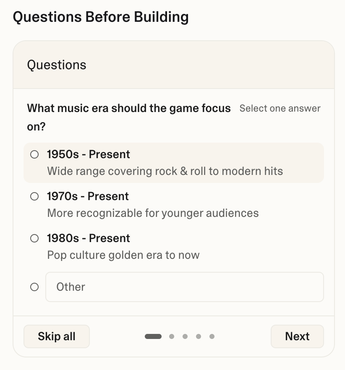
Task: Click the "Select one answer" hint text
Action: pyautogui.click(x=280, y=109)
